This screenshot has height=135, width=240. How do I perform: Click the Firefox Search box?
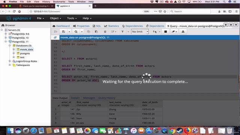(190, 12)
